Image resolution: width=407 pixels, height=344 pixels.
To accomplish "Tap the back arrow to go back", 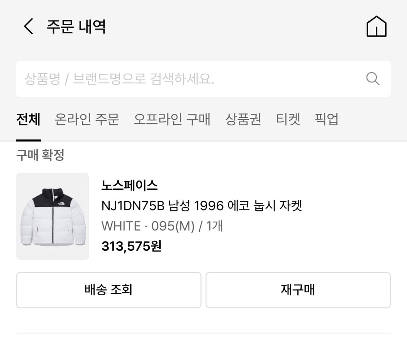I will click(x=29, y=26).
